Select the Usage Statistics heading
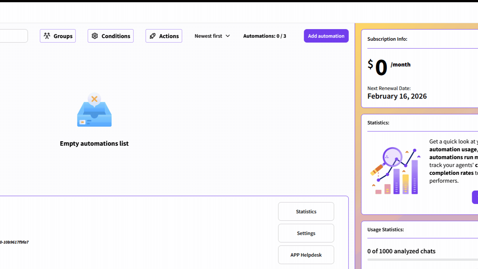 [x=385, y=229]
